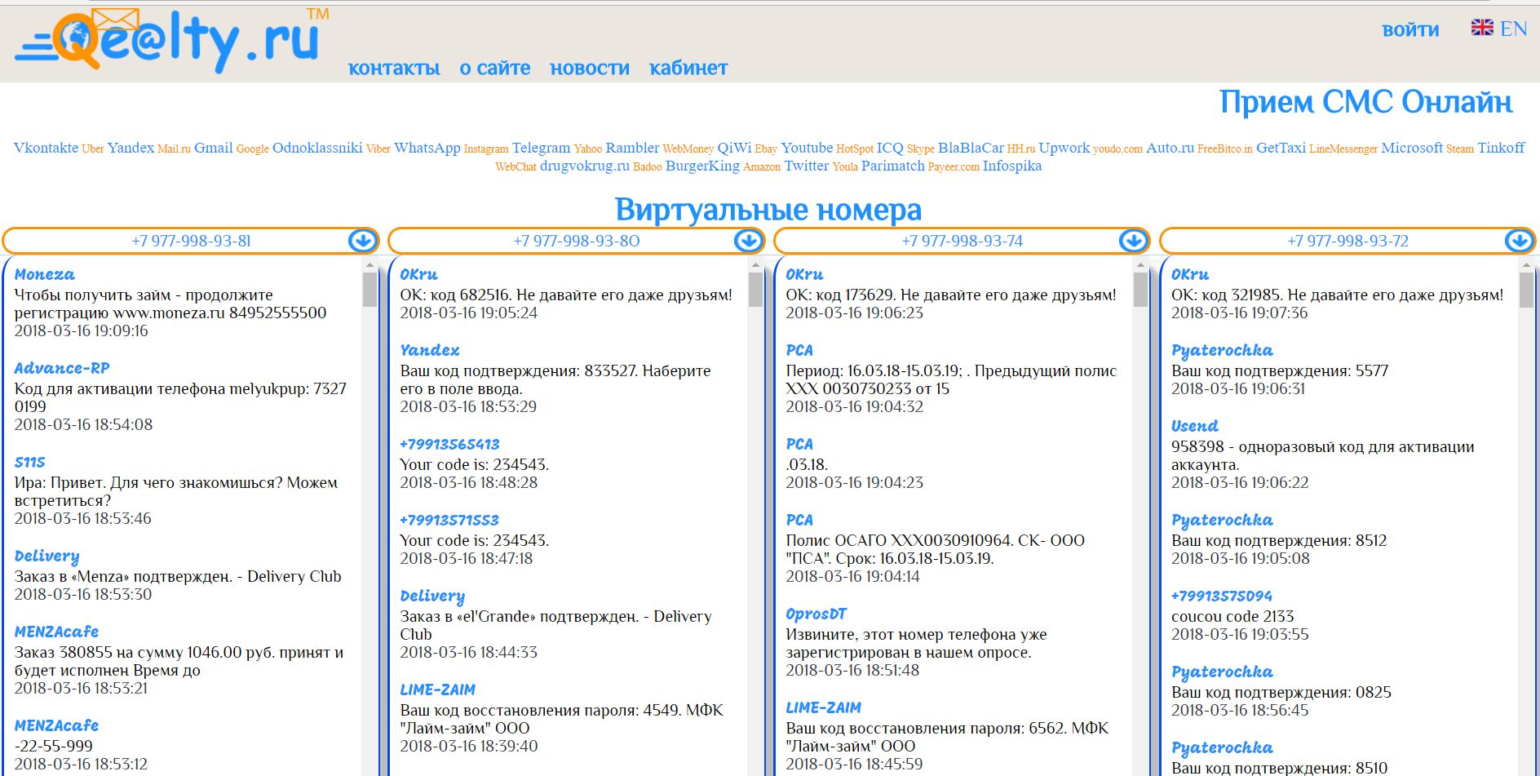Open the Twitter service link
The image size is (1540, 776).
807,166
